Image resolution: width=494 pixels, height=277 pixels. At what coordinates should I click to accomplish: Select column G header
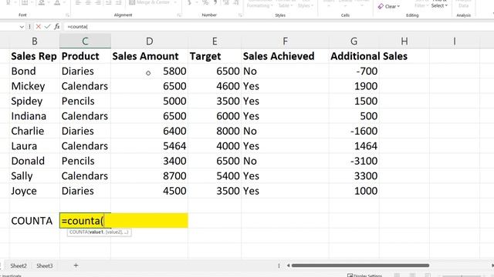354,41
